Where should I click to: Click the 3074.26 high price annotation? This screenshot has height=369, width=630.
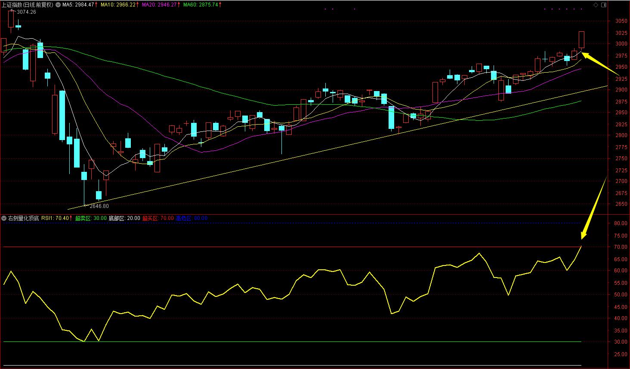point(26,12)
